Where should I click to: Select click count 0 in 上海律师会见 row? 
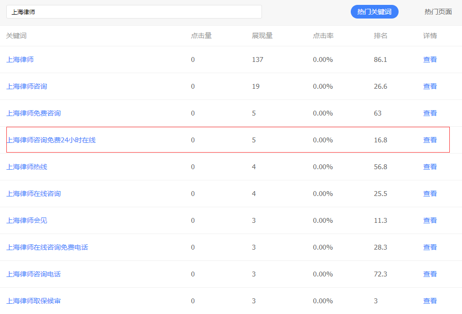(x=193, y=220)
